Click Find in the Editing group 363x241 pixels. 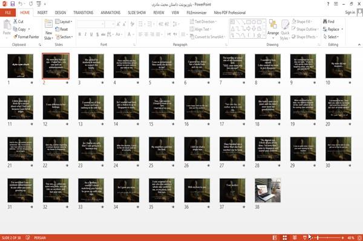tap(329, 22)
